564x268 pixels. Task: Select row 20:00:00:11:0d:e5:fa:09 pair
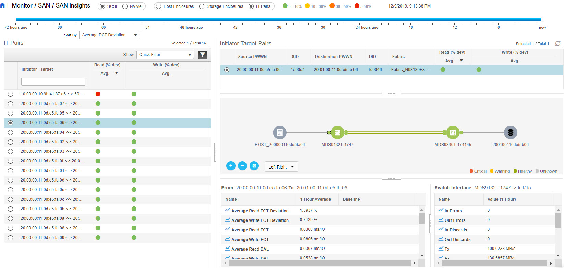click(x=107, y=238)
